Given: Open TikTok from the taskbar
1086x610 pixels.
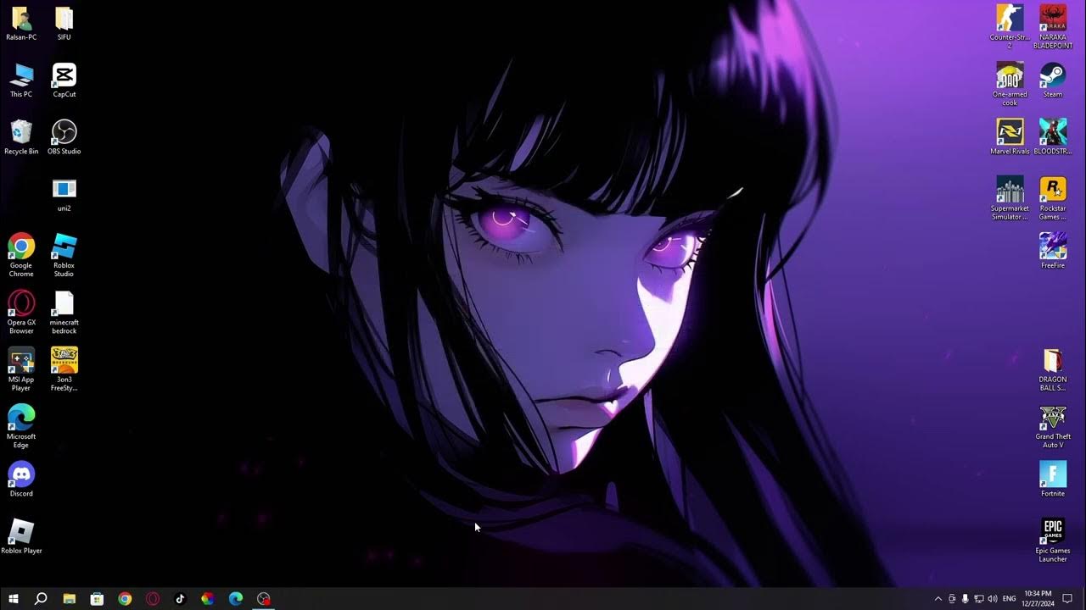Looking at the screenshot, I should [x=180, y=598].
